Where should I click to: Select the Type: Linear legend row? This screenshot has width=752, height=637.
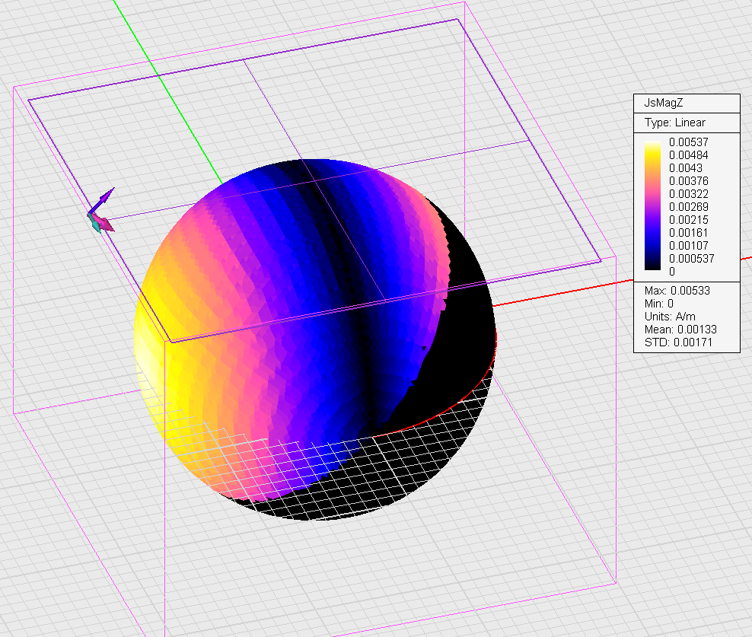[x=674, y=123]
